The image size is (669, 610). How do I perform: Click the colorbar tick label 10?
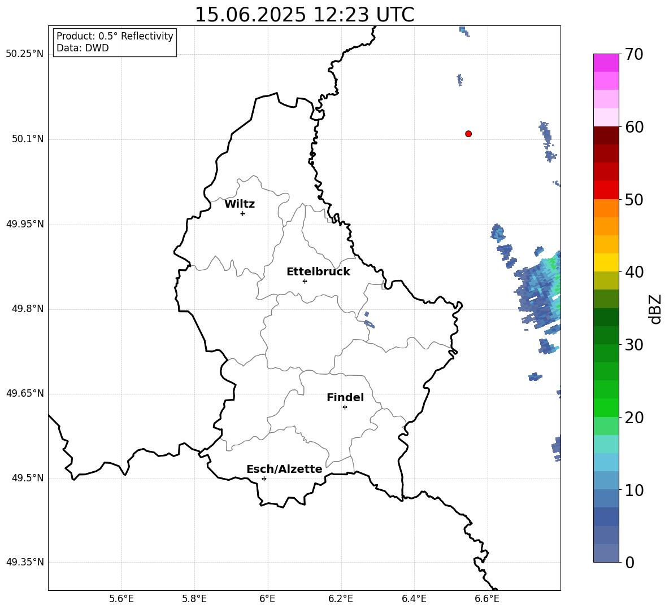(x=633, y=490)
